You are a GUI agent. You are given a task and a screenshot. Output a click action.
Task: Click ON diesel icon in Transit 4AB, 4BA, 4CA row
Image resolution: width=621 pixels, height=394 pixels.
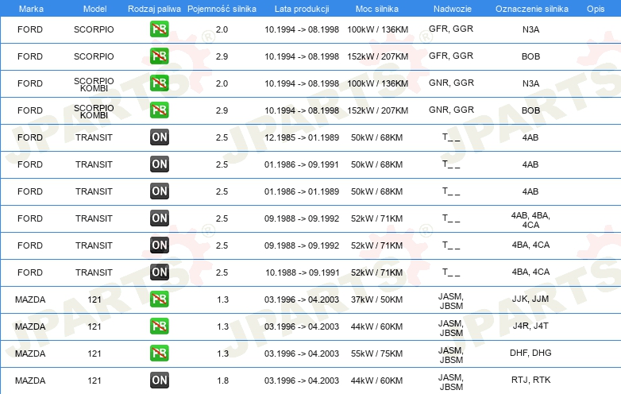159,218
